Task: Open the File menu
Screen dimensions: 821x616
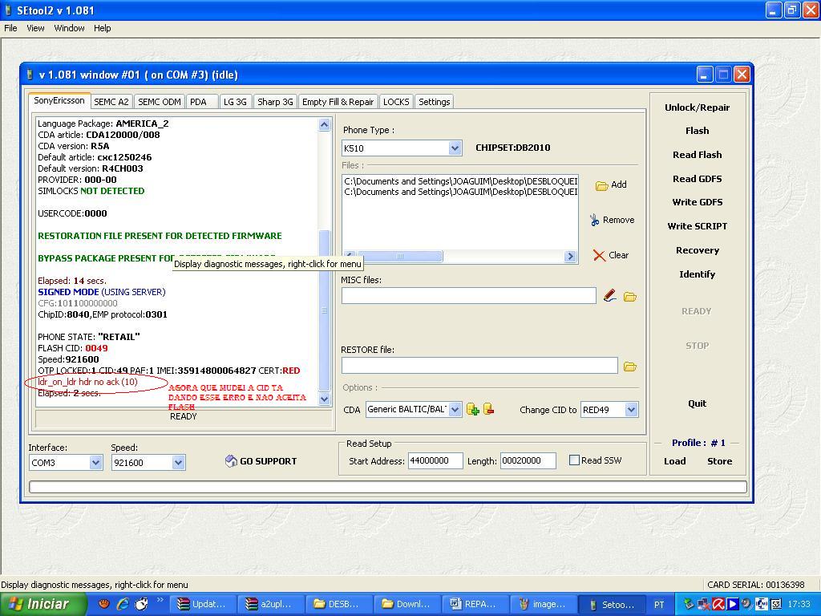Action: coord(10,28)
